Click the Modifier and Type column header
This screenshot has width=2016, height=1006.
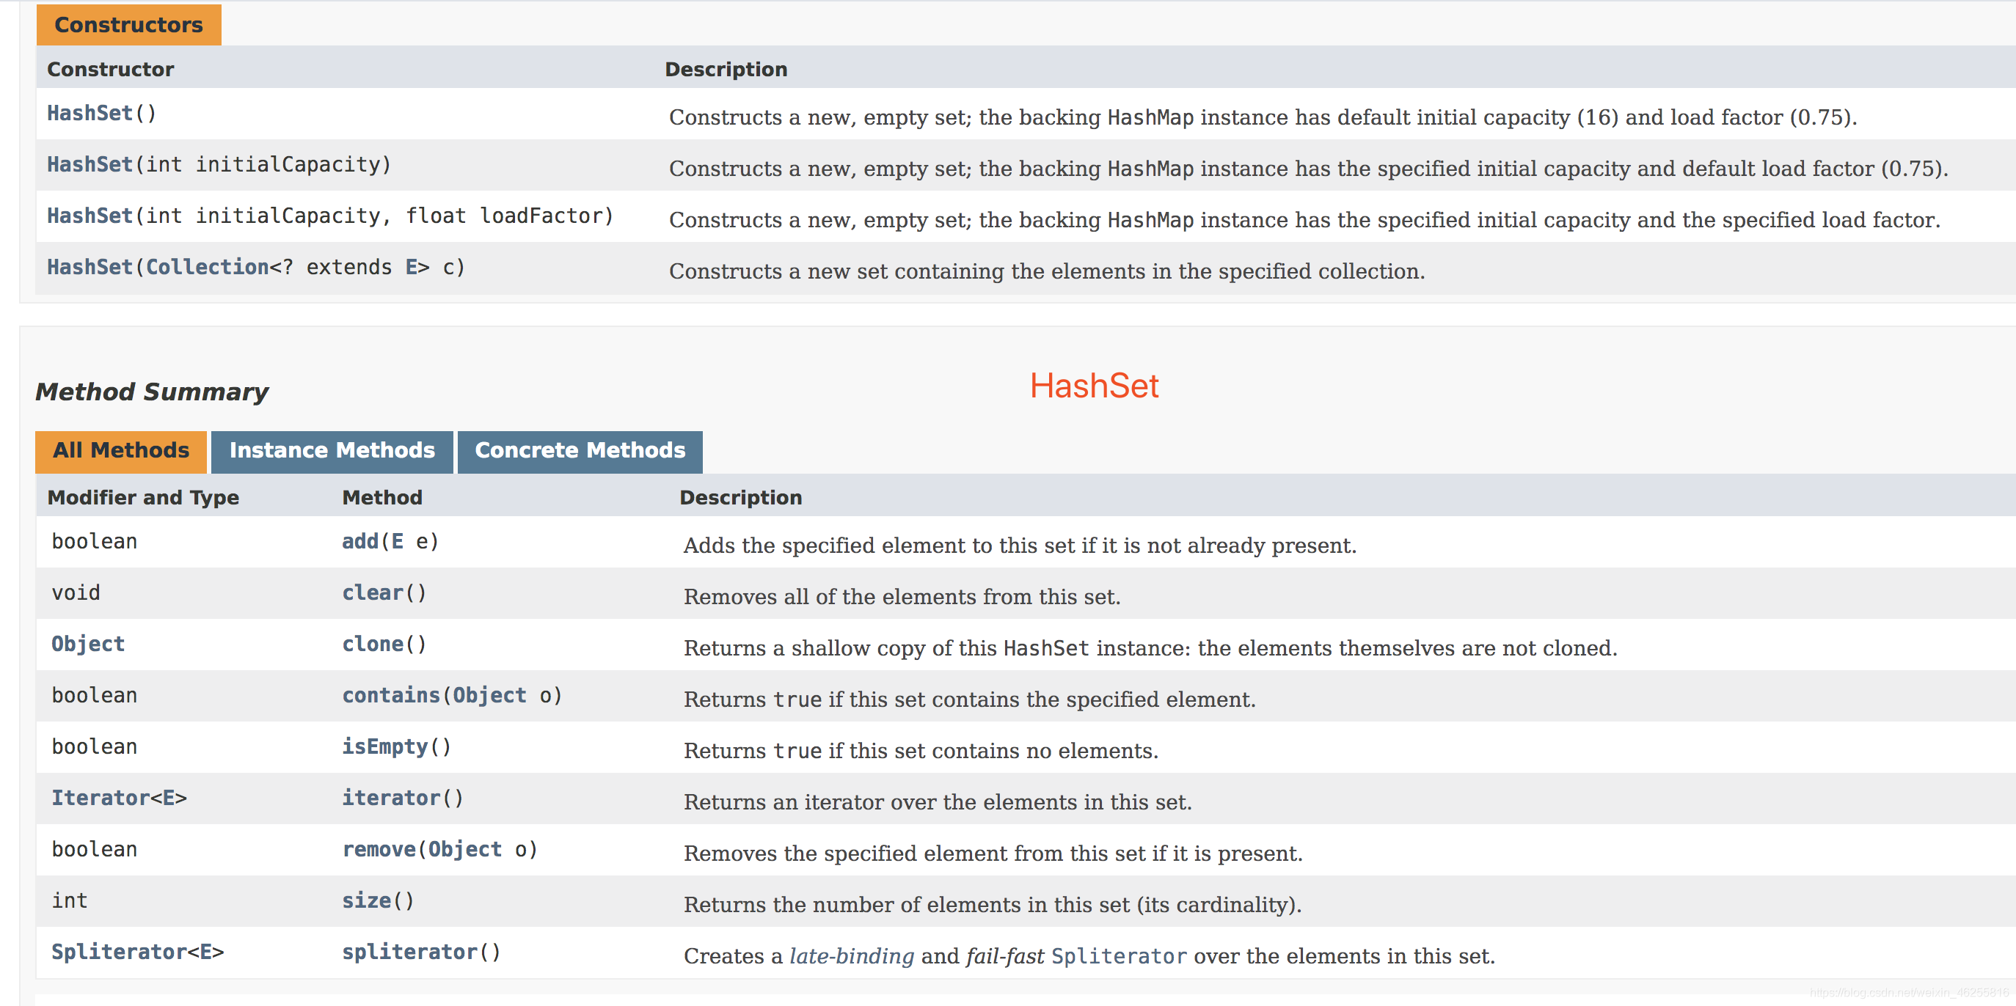[x=143, y=498]
